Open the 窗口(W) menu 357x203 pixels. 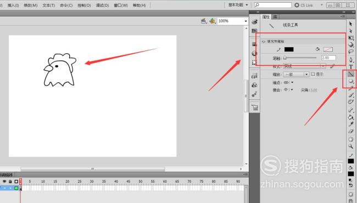click(121, 5)
